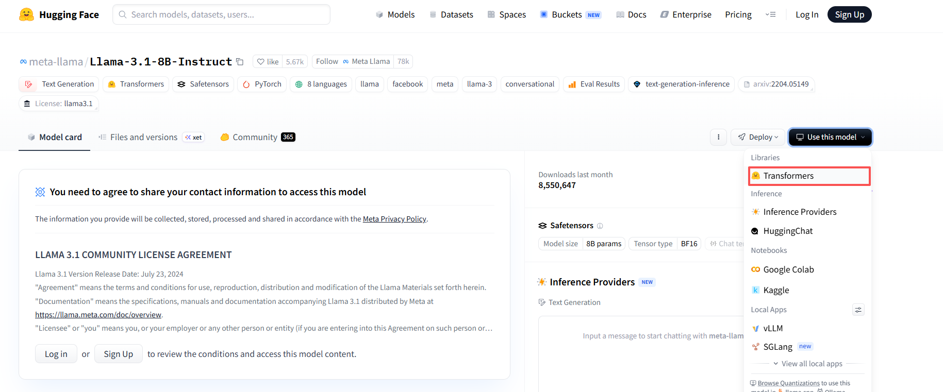Open Browse Quantizations link
Viewport: 943px width, 392px height.
[788, 383]
